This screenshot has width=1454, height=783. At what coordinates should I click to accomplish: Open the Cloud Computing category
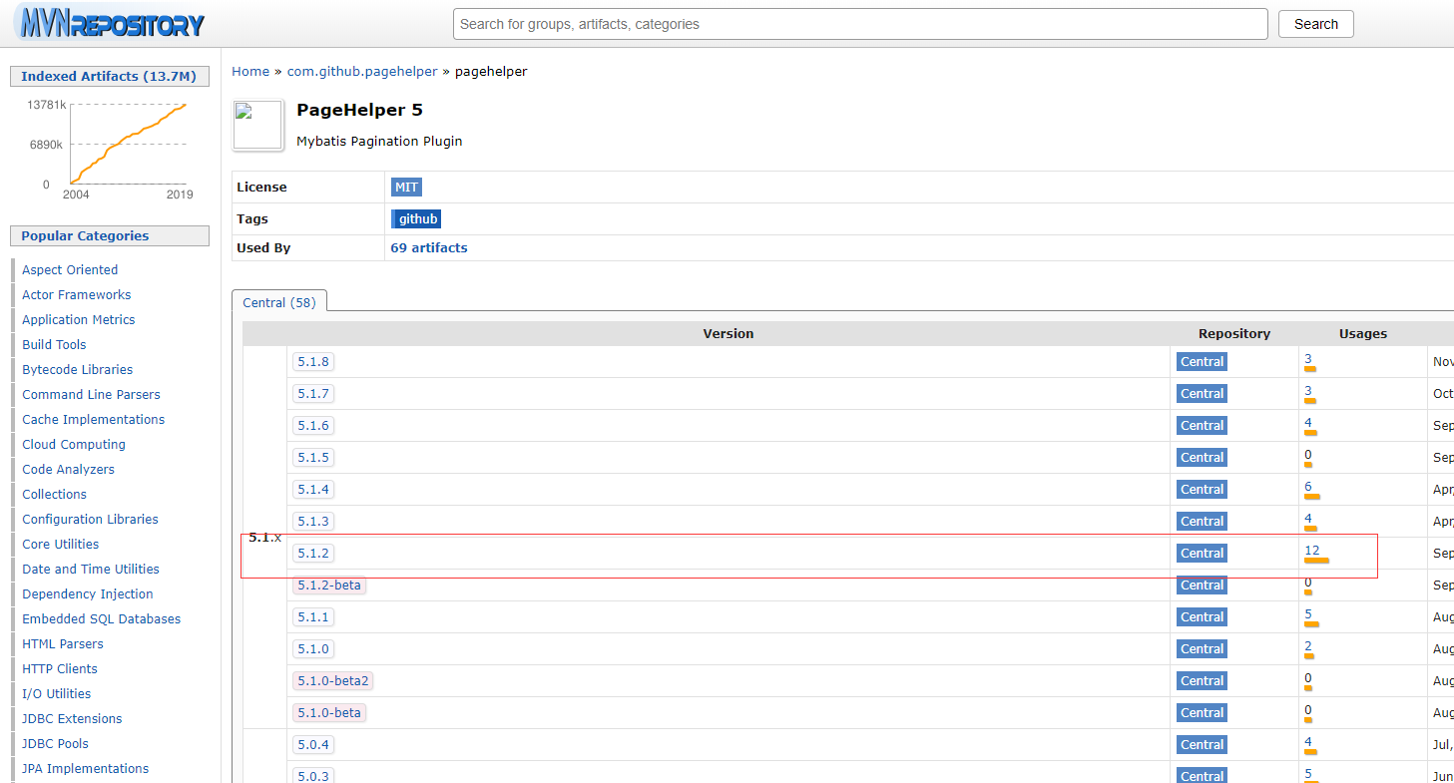[x=74, y=444]
